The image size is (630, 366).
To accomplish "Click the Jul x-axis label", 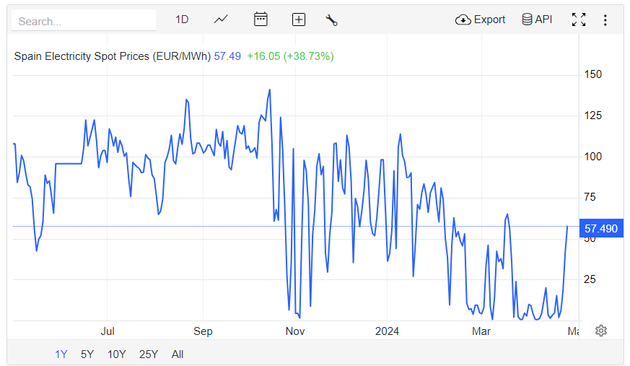I will point(108,331).
